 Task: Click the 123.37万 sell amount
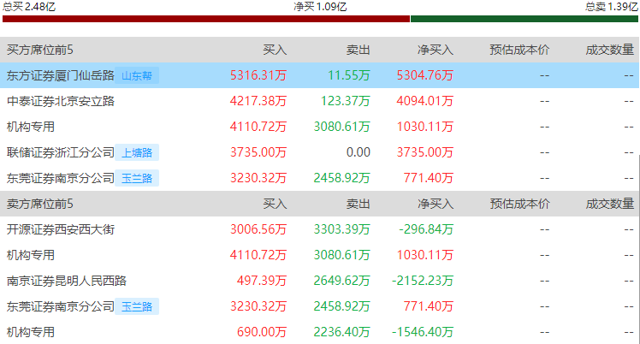346,101
